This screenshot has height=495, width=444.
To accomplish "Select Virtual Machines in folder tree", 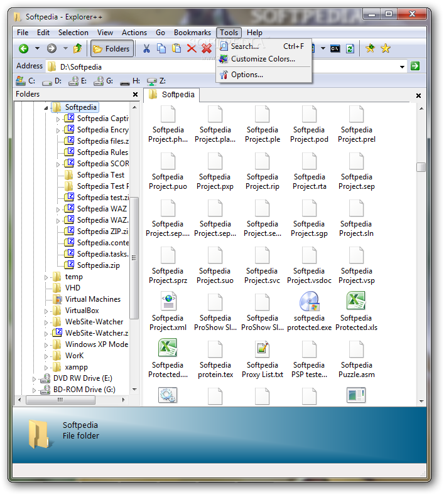I will point(92,299).
